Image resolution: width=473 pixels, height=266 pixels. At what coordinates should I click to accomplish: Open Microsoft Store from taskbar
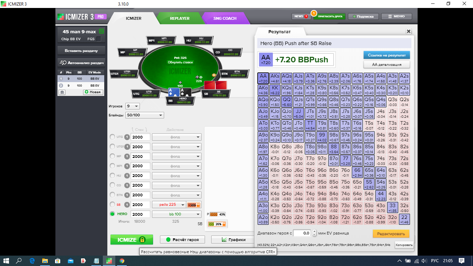(x=58, y=260)
